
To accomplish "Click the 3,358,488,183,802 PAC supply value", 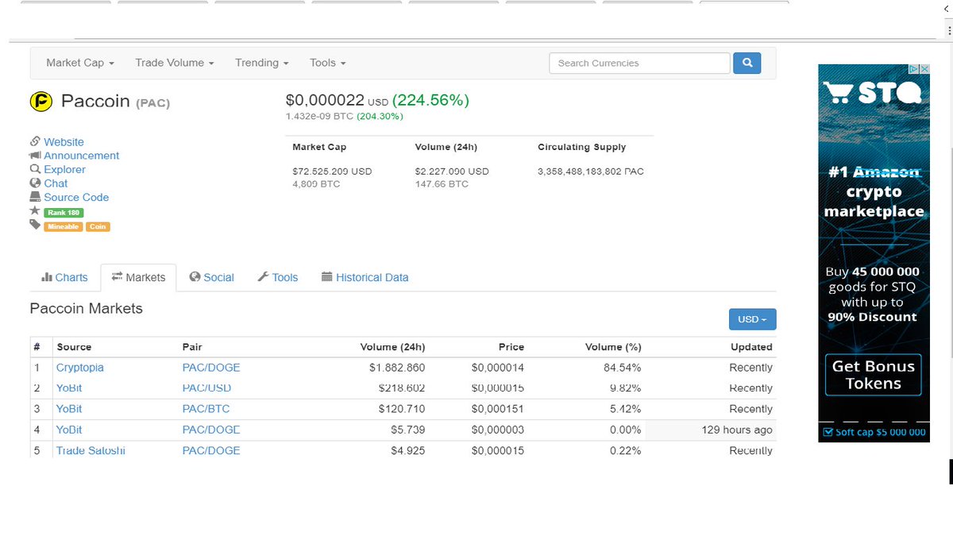I will point(591,172).
